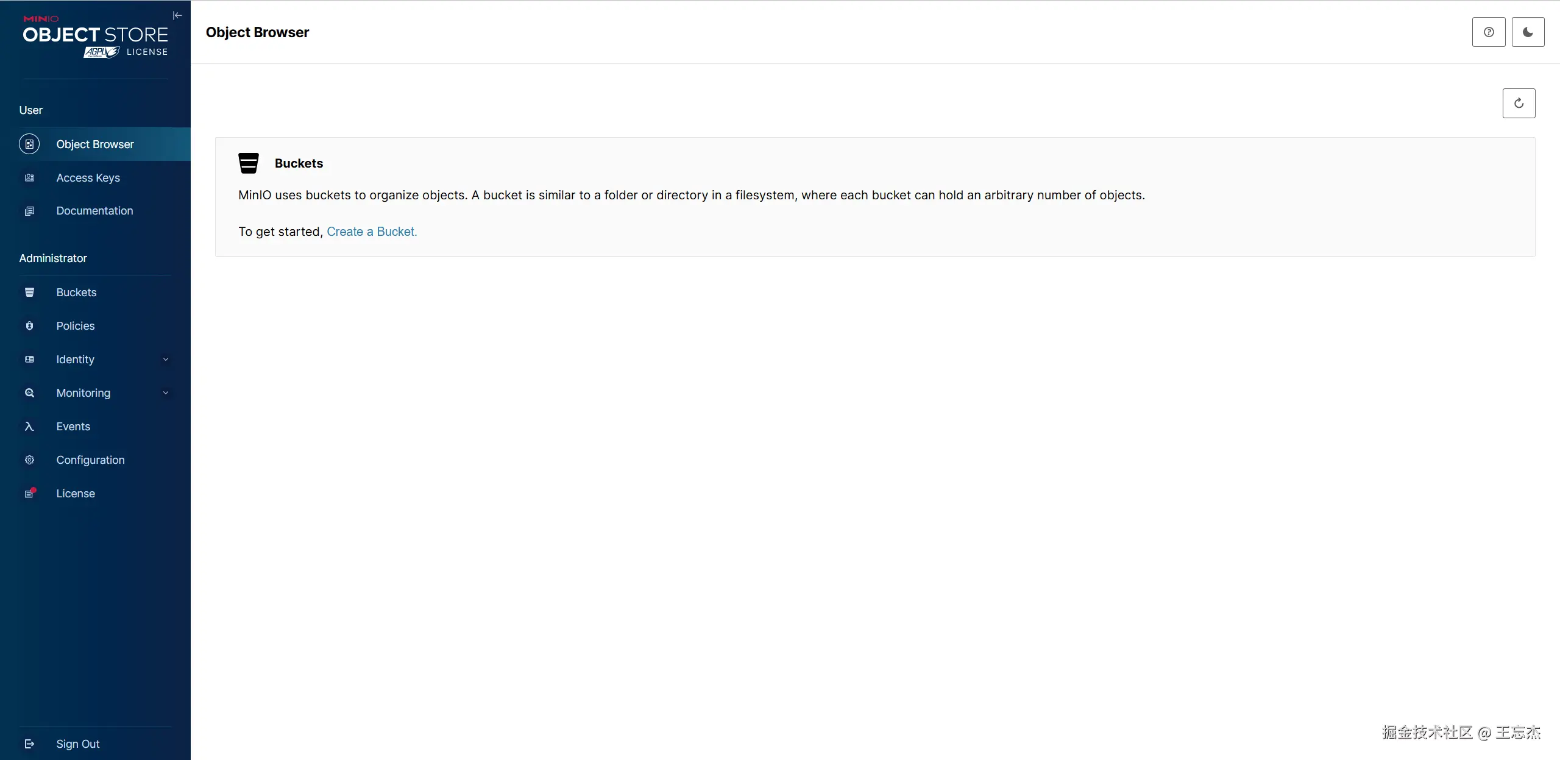Click the Object Browser sidebar icon
Screen dimensions: 1560x760
tap(29, 144)
